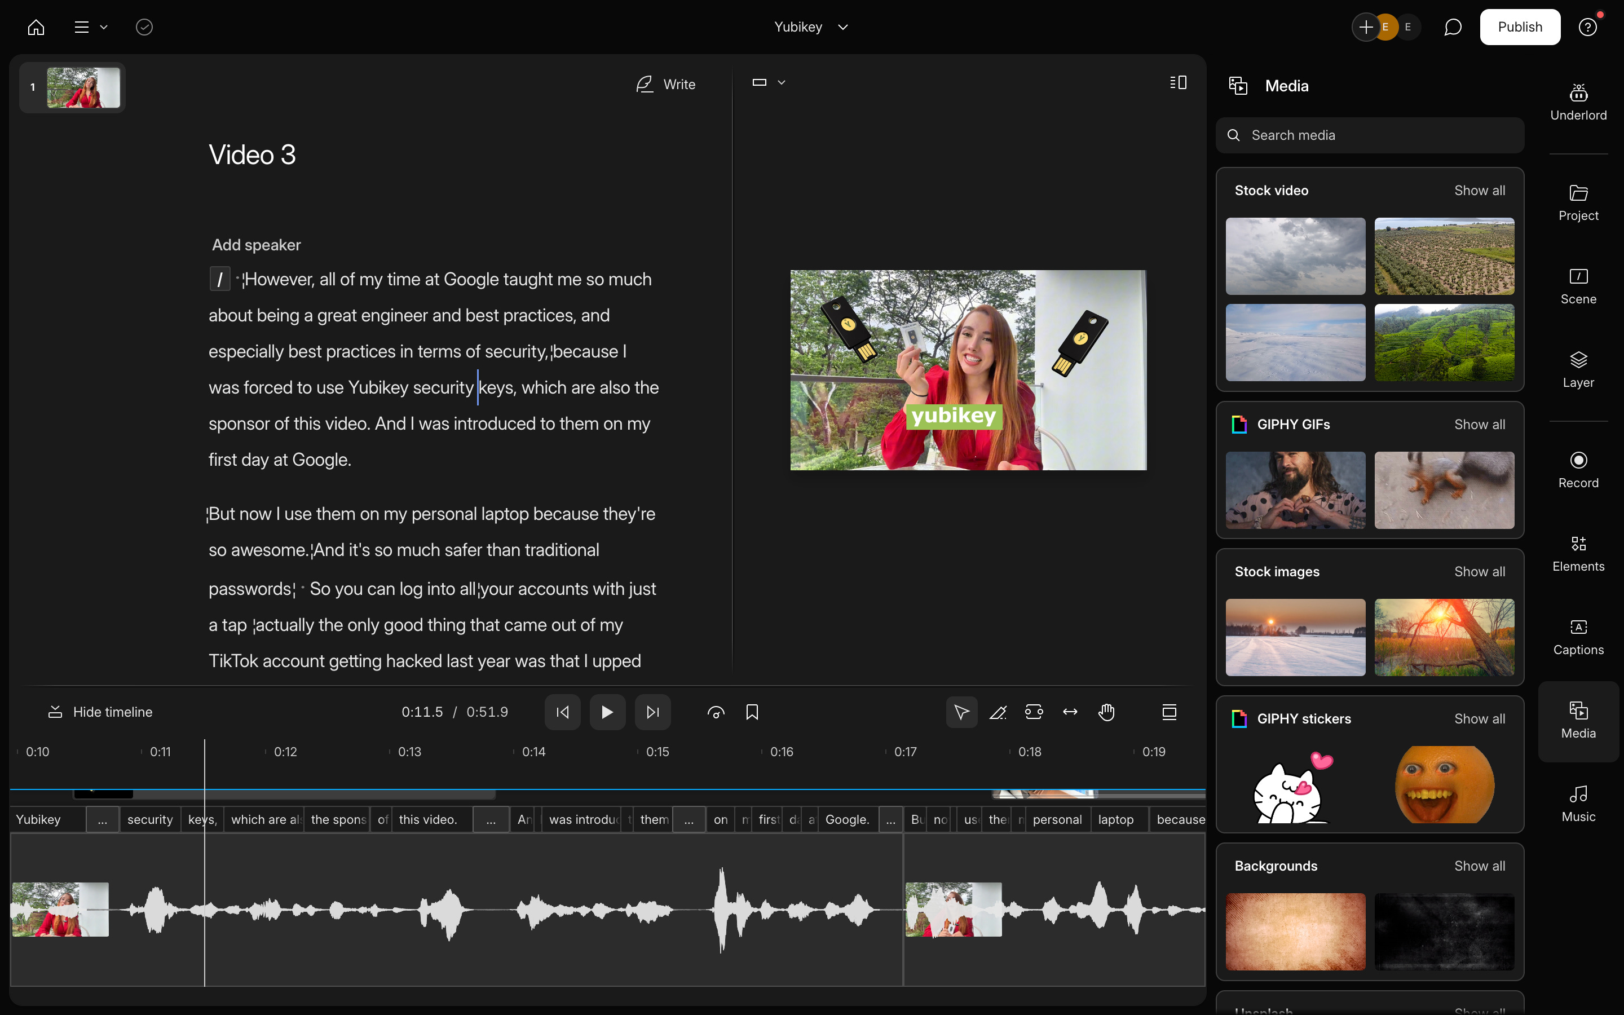
Task: Open the hamburger main menu
Action: [x=91, y=27]
